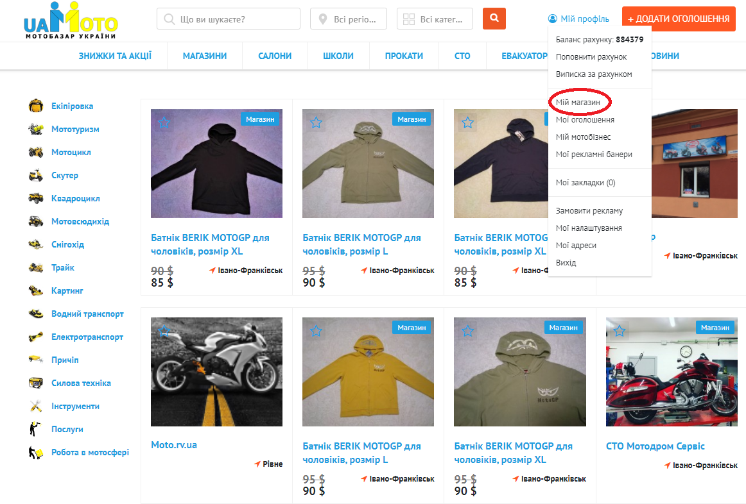
Task: Open Мої закладки (0) menu entry
Action: (x=586, y=182)
